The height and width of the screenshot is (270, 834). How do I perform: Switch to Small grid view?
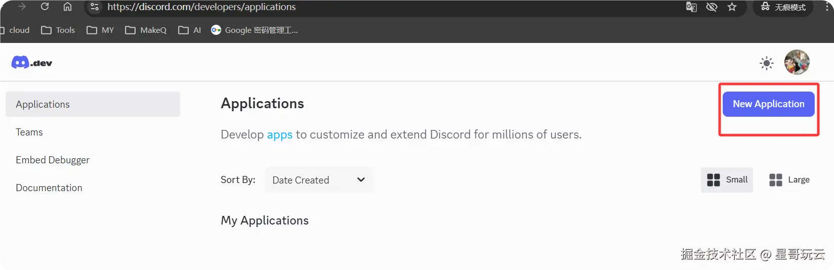727,180
